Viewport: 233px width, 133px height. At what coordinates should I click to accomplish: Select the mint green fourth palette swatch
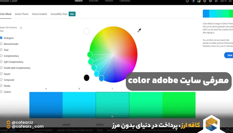point(146,105)
